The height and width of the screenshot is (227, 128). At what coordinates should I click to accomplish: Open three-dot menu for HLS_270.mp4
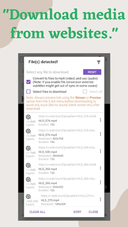tap(100, 200)
